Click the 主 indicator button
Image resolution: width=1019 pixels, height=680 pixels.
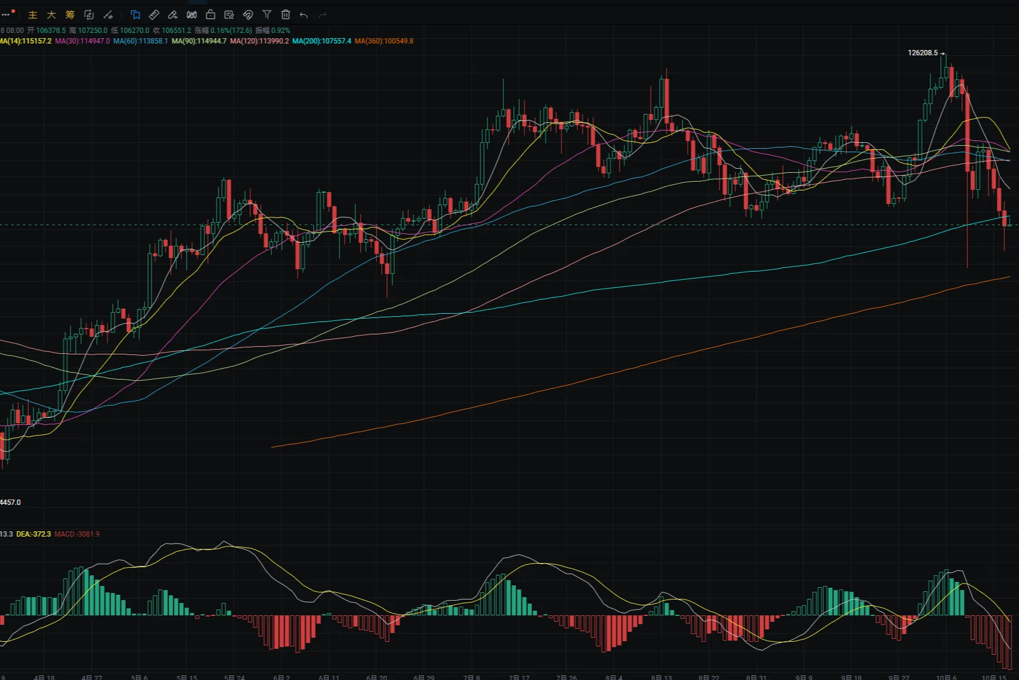33,15
